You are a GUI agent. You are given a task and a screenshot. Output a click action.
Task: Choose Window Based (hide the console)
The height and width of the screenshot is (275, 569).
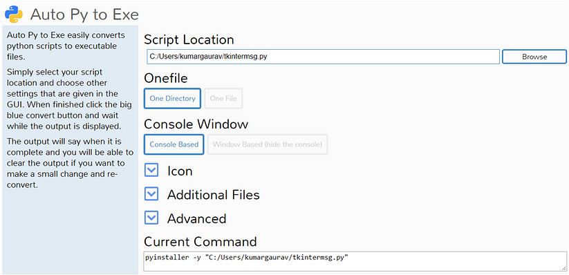[268, 144]
